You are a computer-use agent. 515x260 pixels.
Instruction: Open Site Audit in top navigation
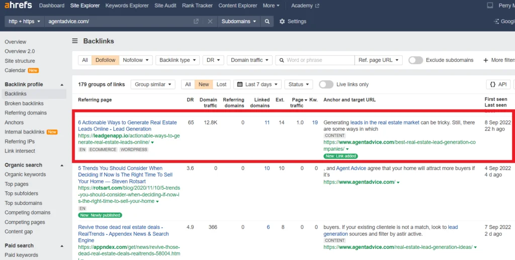click(x=165, y=6)
